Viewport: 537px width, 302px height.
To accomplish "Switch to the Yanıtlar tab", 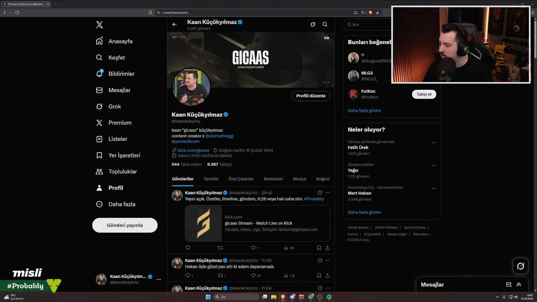I will tap(211, 179).
